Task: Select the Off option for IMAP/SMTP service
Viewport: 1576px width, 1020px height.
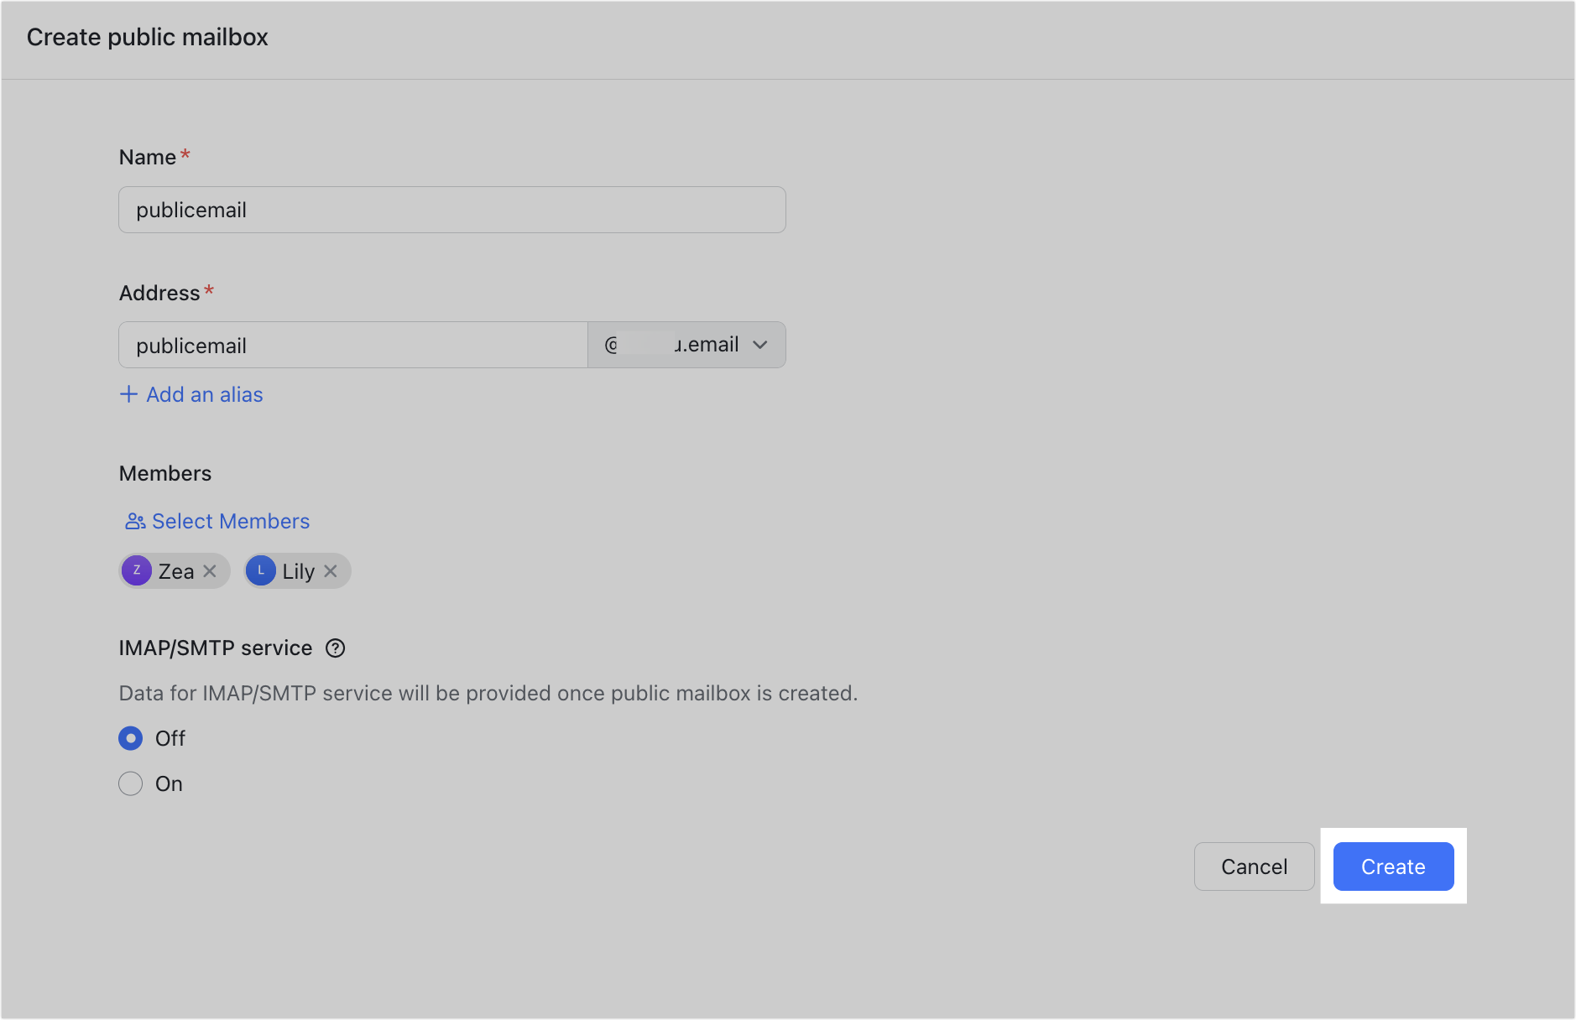Action: [x=131, y=738]
